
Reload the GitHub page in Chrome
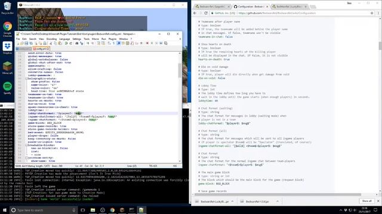click(x=206, y=13)
